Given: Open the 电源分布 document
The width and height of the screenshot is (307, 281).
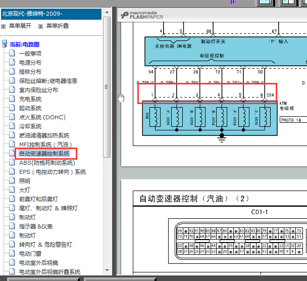Looking at the screenshot, I should pos(30,63).
